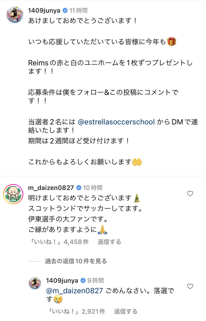Click verified badge in 1409junya's reply
The height and width of the screenshot is (321, 206).
83,280
